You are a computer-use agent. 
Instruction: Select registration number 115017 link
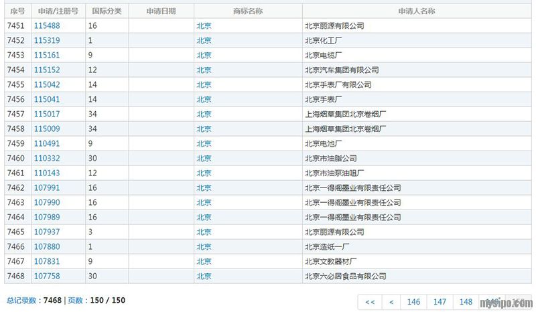[47, 114]
